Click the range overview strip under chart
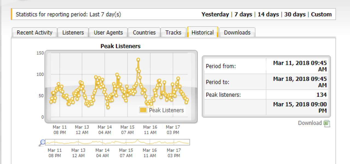Image resolution: width=350 pixels, height=164 pixels. click(117, 142)
